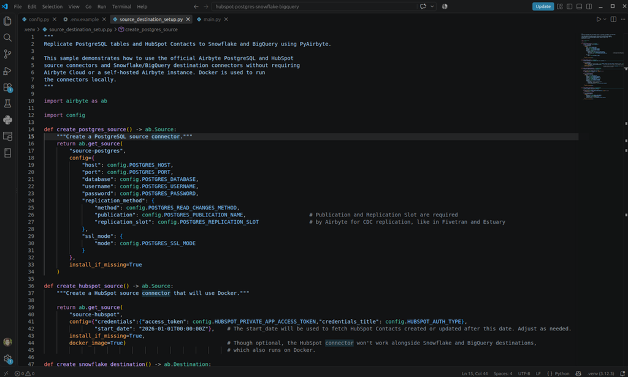Open the remote window indicator in status bar

click(6, 373)
